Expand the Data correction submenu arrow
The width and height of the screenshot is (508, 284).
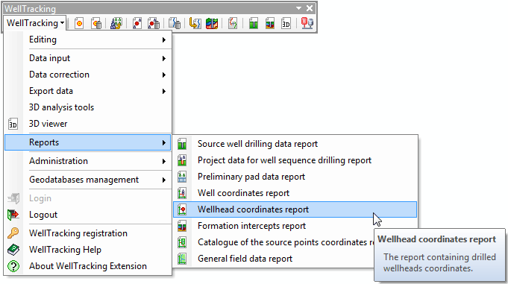[x=164, y=75]
